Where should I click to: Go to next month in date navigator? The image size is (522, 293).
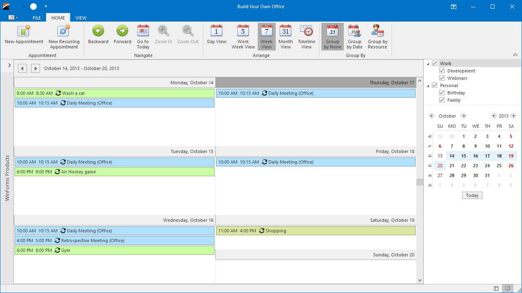pos(463,116)
